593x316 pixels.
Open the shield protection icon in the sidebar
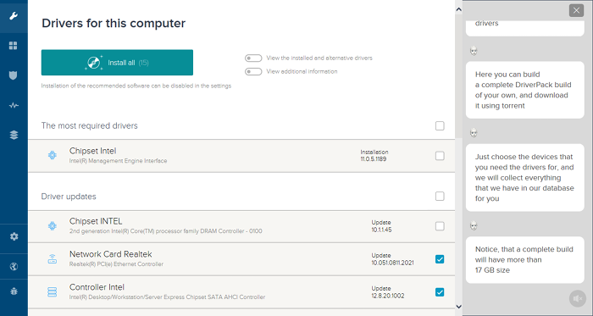(14, 75)
